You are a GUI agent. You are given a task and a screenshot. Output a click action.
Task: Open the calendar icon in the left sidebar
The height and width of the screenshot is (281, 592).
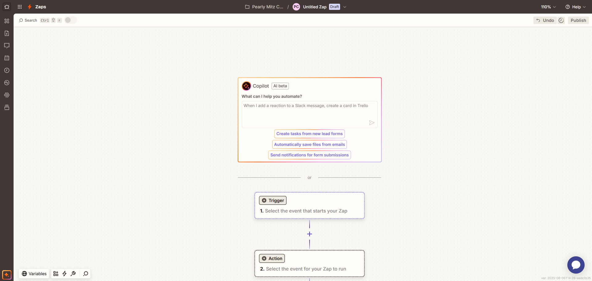tap(7, 58)
